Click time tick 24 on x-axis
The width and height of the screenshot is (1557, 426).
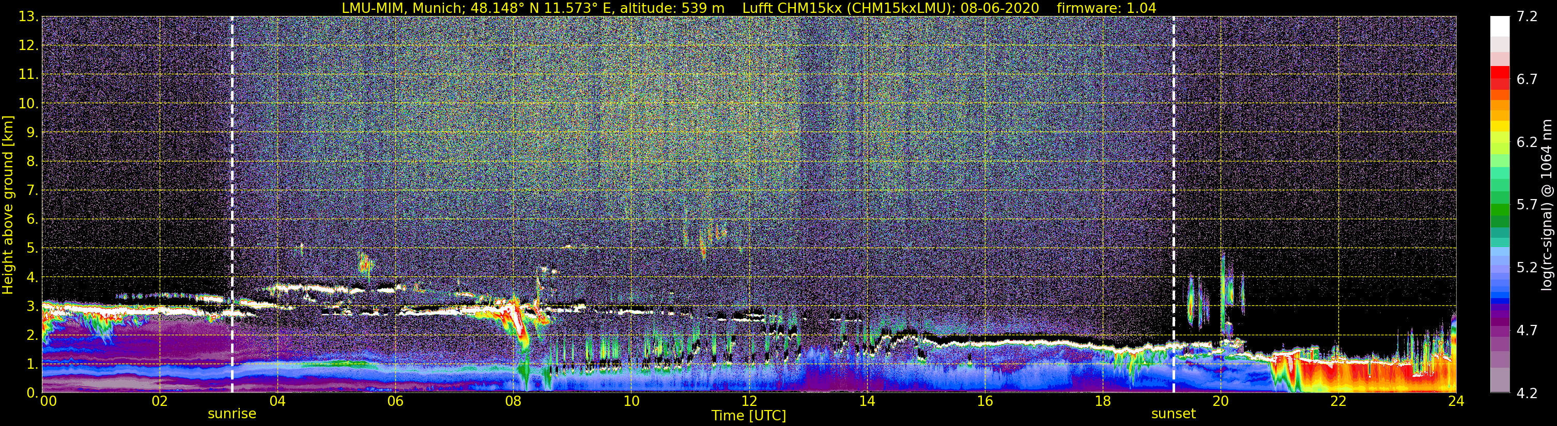[1456, 401]
